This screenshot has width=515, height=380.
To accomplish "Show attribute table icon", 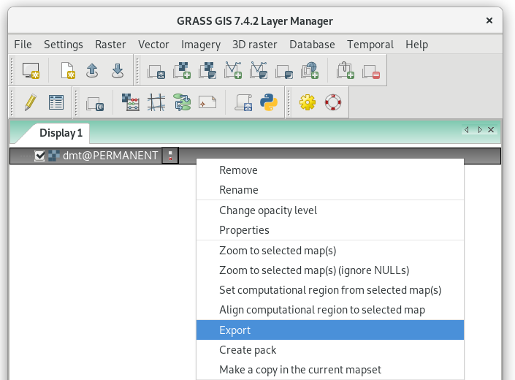I will click(56, 102).
